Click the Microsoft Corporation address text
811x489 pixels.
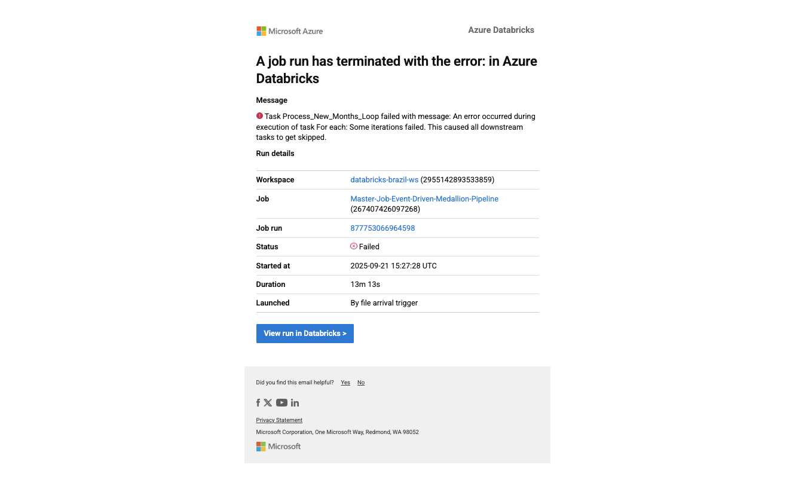[337, 432]
